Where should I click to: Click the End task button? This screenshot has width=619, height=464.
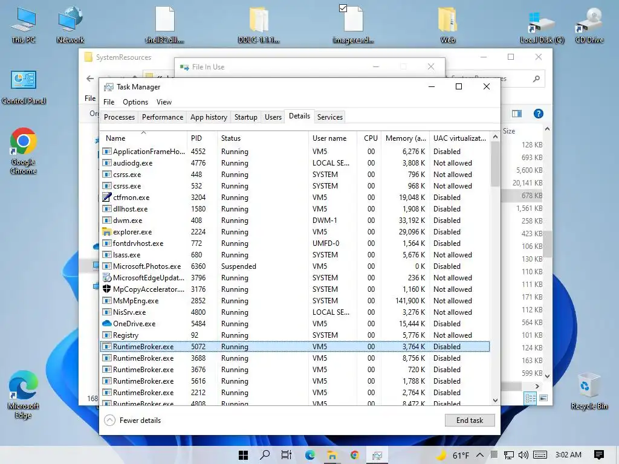(470, 420)
